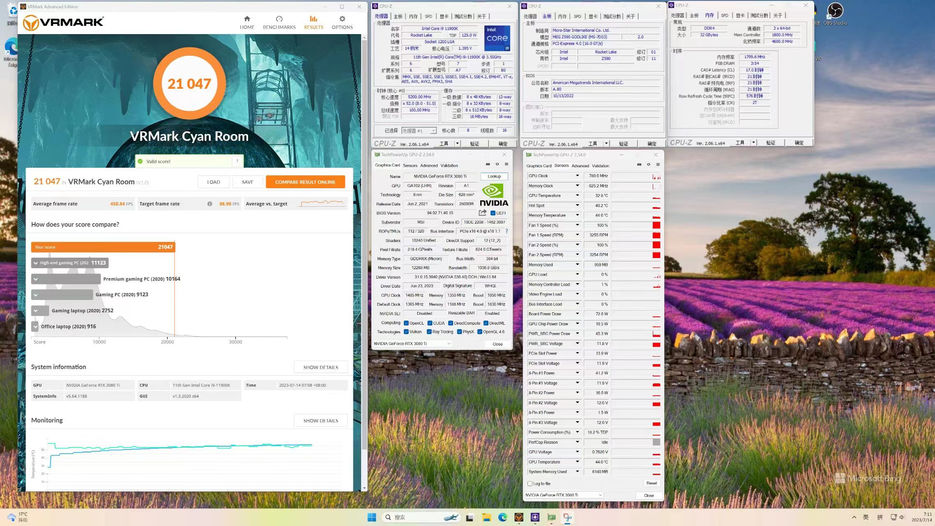Click the Fan 1 Speed (%) sensor graph
Viewport: 935px width, 526px height.
tap(636, 225)
